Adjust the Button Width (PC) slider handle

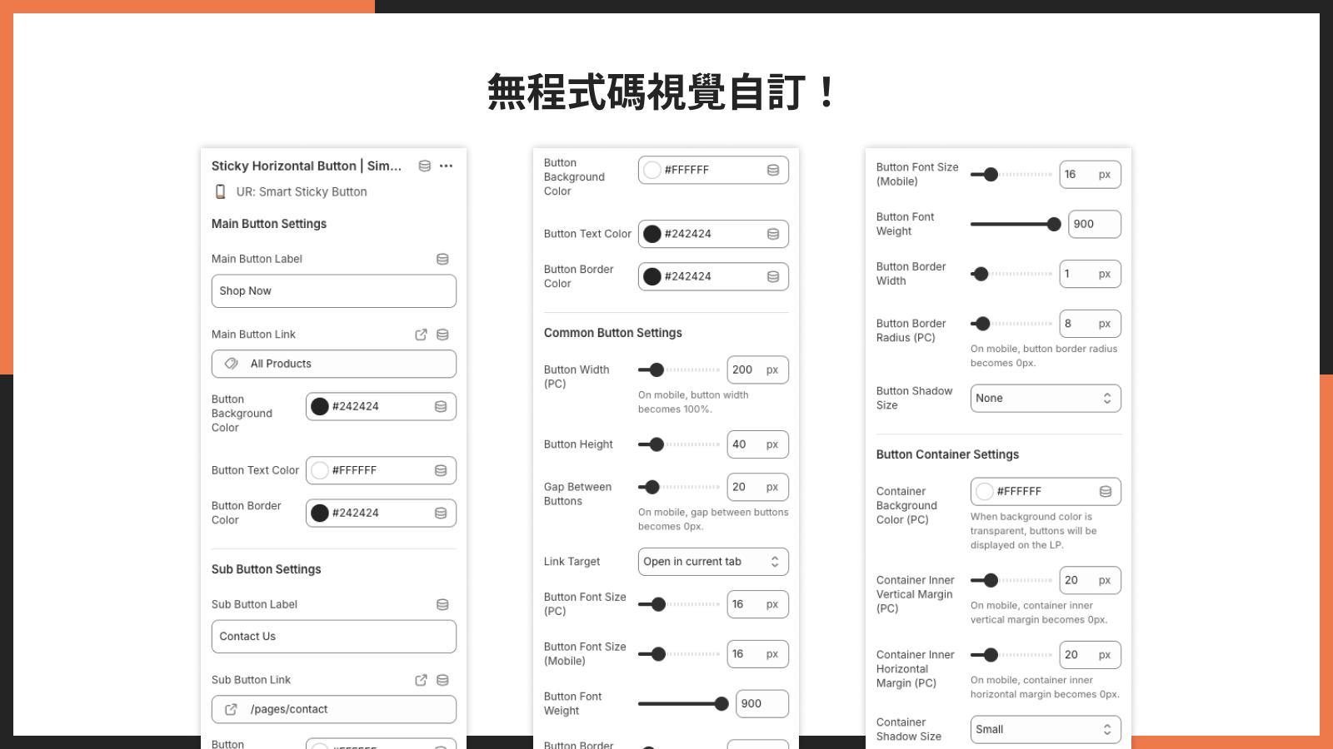click(657, 370)
